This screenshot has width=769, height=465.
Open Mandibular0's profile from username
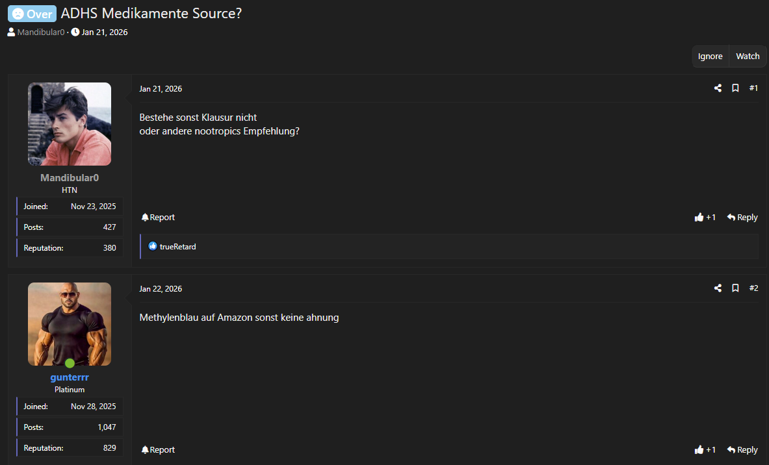click(70, 178)
